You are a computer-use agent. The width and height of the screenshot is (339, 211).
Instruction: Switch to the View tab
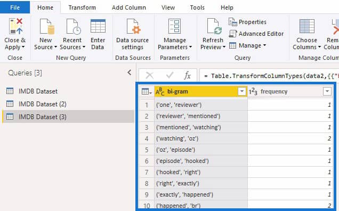pos(168,7)
